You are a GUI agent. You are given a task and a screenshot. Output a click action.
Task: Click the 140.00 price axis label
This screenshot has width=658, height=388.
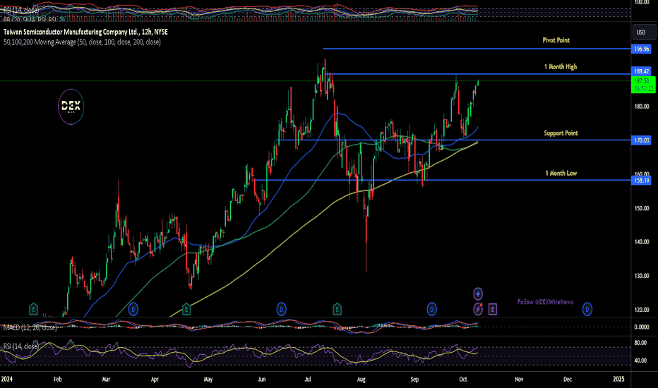click(642, 242)
